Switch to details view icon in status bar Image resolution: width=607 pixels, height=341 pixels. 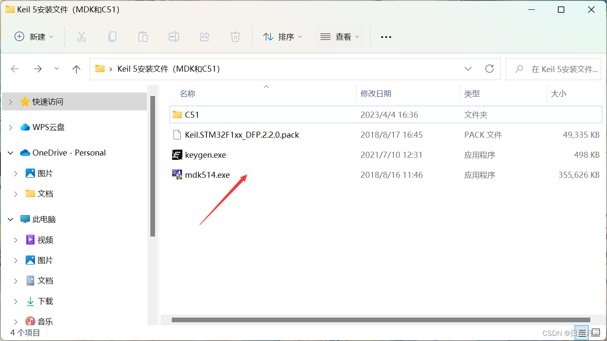point(581,333)
